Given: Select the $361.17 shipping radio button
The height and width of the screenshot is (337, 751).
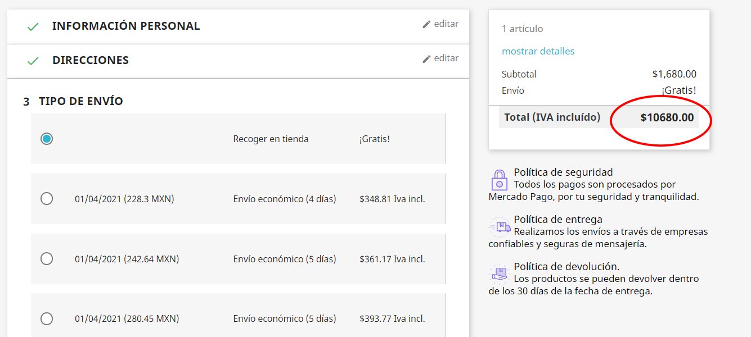Looking at the screenshot, I should click(x=47, y=259).
